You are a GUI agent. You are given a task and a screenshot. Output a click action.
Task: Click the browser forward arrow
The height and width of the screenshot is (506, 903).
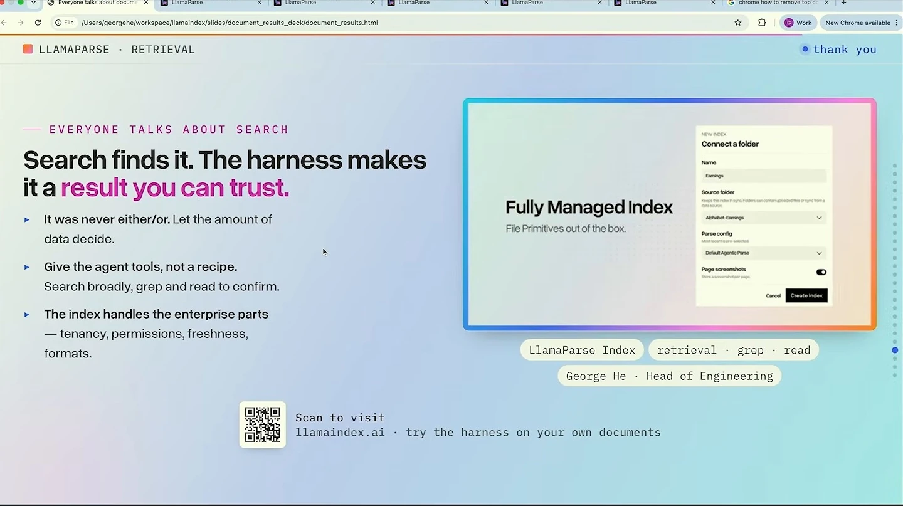pyautogui.click(x=21, y=23)
